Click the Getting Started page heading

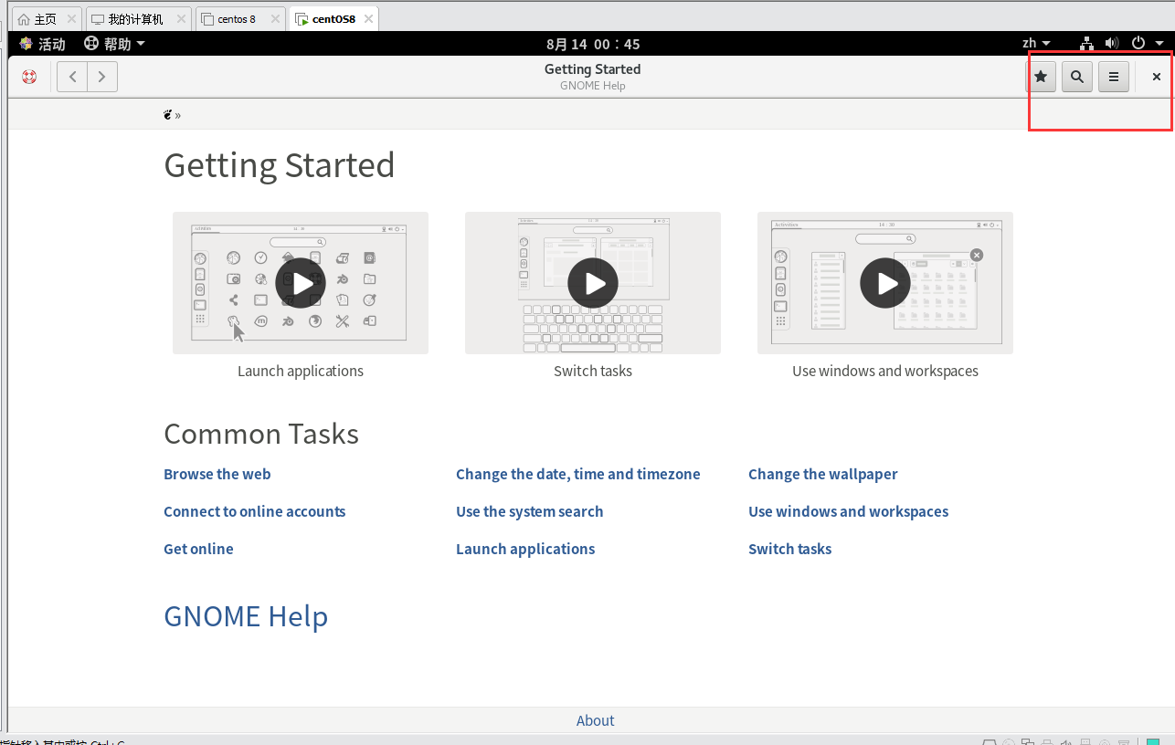click(x=279, y=165)
